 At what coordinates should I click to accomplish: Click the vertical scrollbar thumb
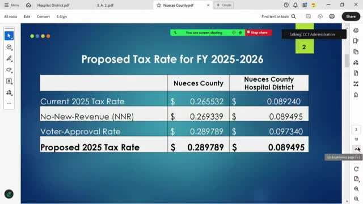click(x=347, y=61)
